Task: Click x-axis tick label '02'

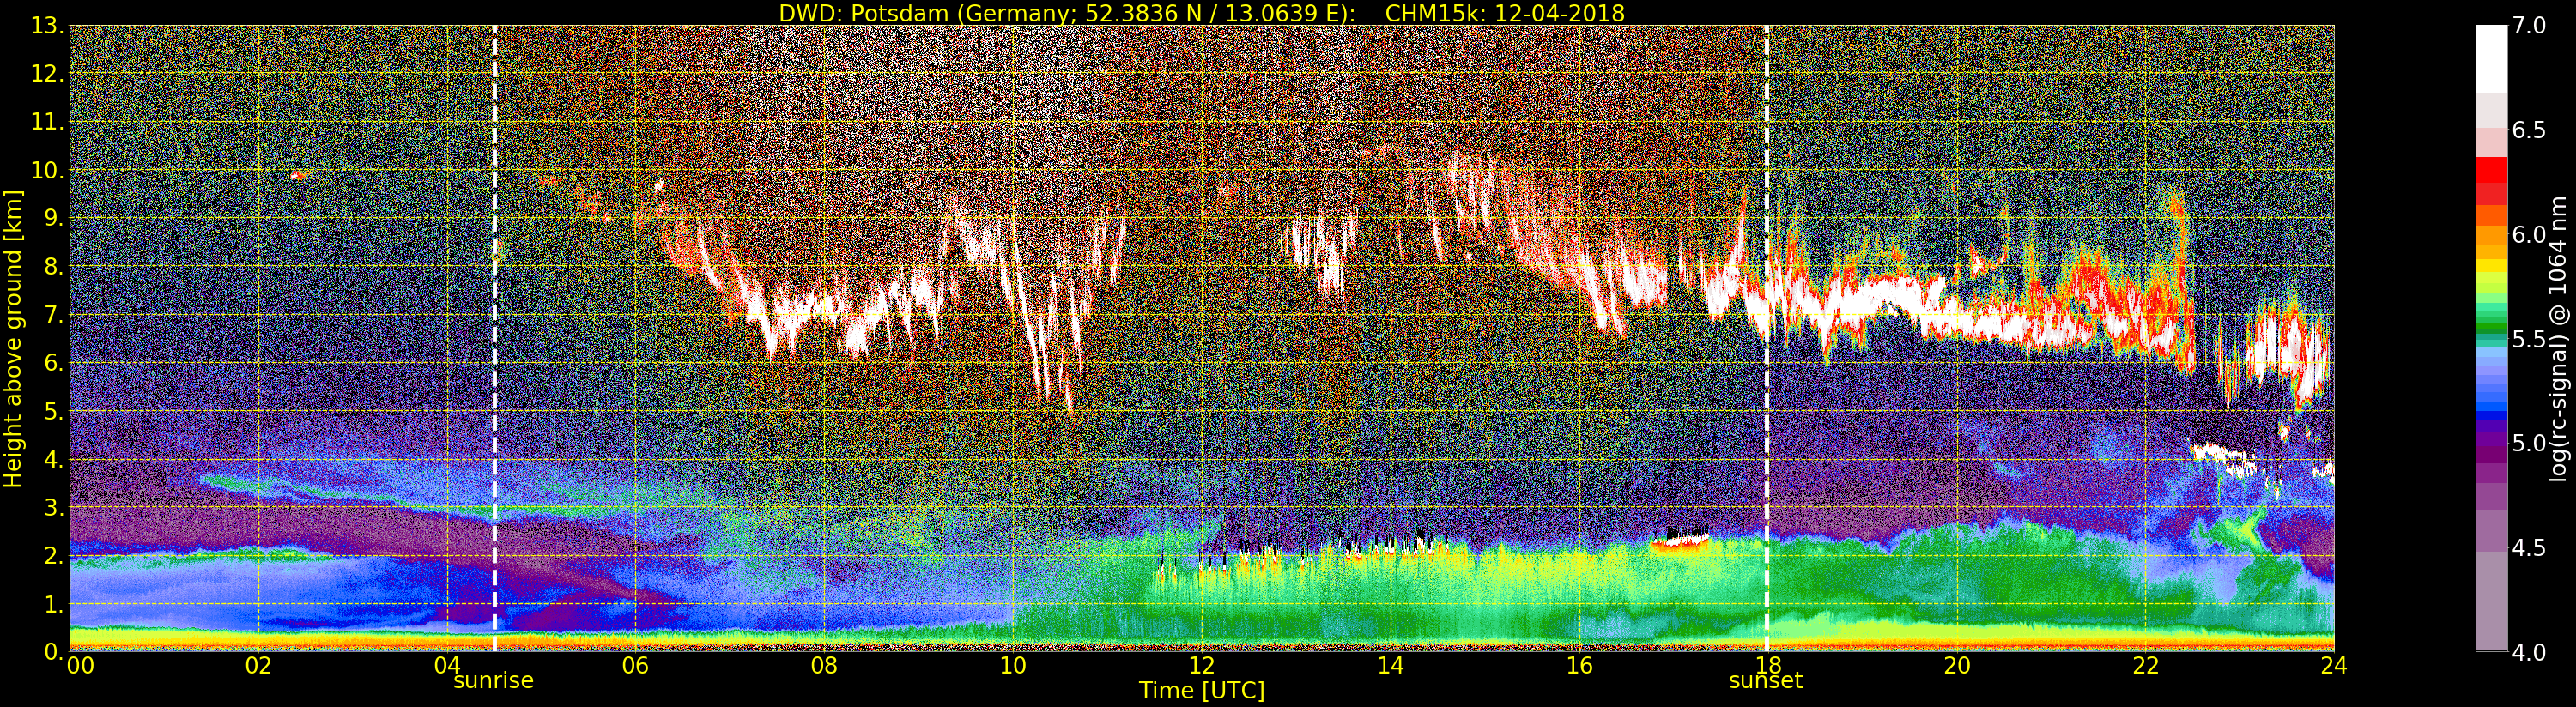Action: (258, 666)
